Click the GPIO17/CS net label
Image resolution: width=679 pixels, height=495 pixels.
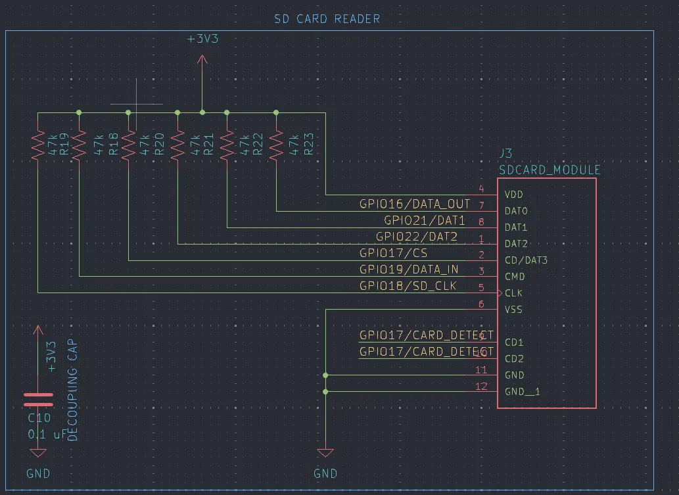(392, 252)
